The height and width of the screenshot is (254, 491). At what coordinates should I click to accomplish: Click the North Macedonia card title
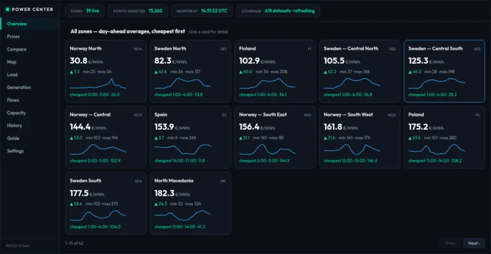tap(174, 180)
